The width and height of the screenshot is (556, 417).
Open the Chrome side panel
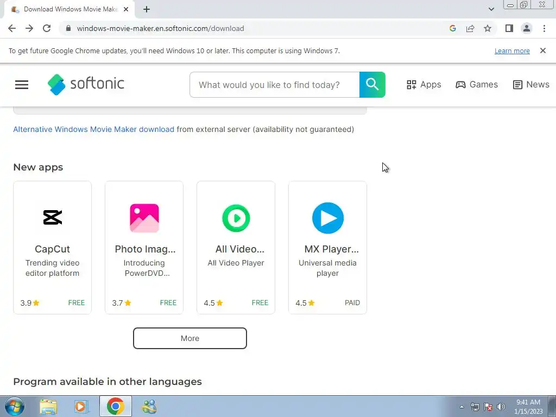[509, 28]
